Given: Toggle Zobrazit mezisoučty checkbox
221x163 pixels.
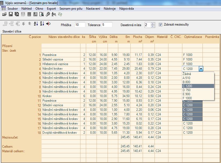Looking at the screenshot, I should (160, 24).
